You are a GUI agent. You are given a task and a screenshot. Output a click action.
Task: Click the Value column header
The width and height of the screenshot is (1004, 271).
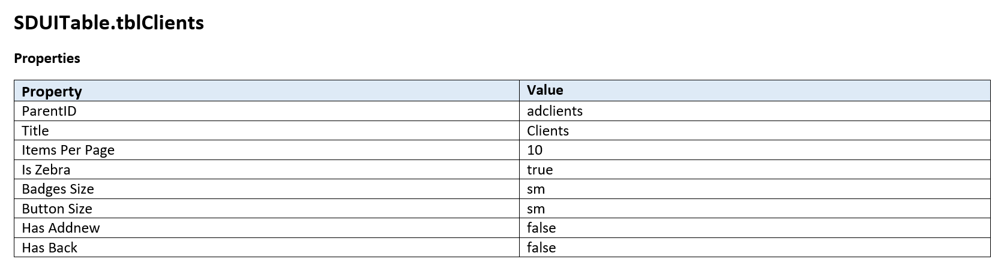545,90
